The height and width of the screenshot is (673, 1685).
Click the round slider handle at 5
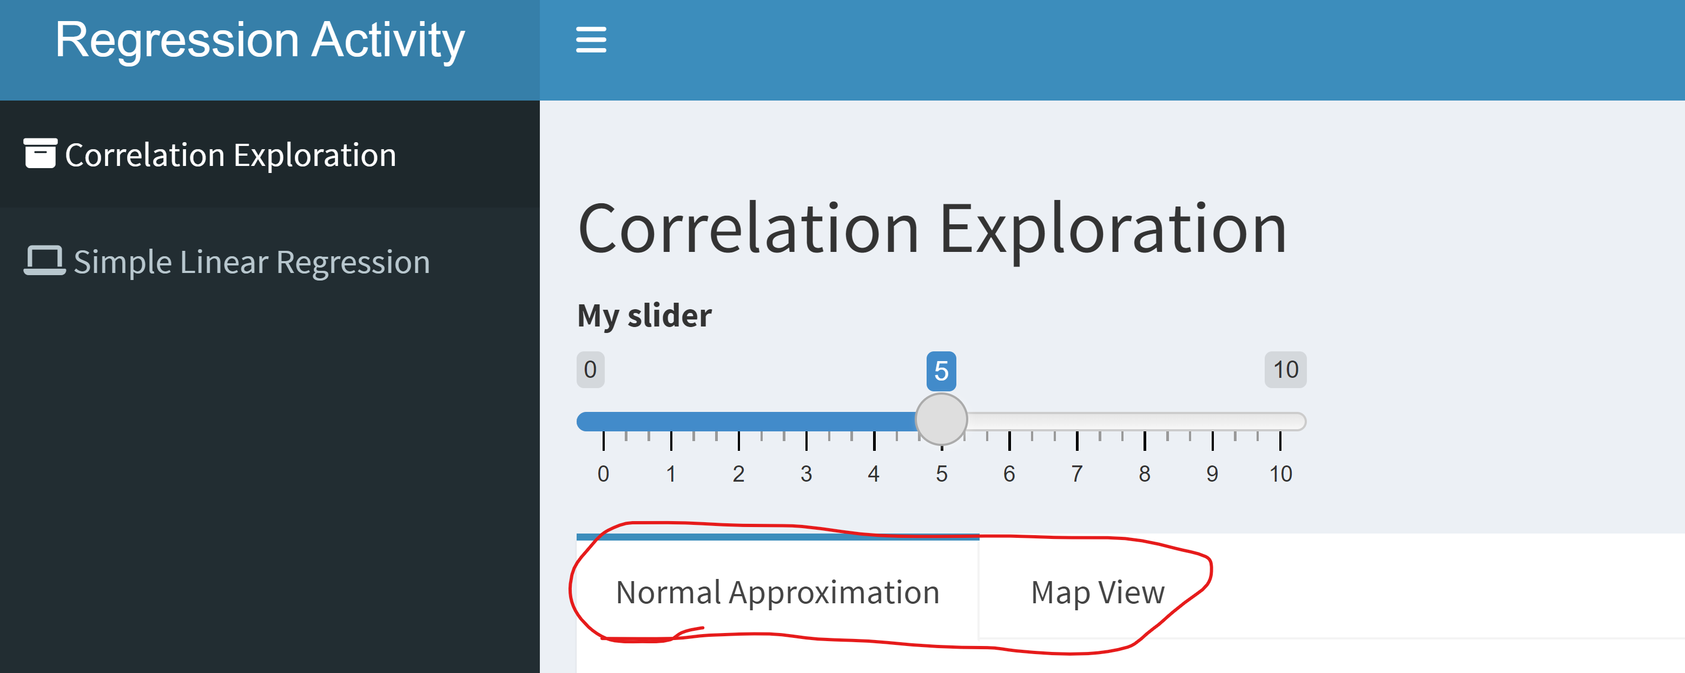(x=941, y=419)
